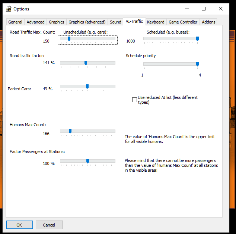Show the Addons tab
The width and height of the screenshot is (236, 234).
tap(208, 22)
